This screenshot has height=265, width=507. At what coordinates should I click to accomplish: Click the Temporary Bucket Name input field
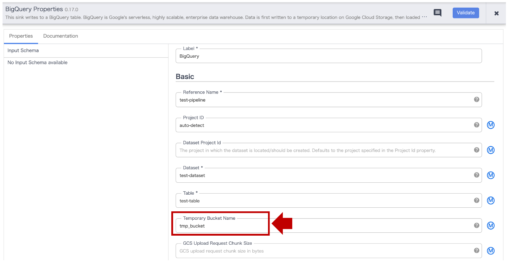328,226
